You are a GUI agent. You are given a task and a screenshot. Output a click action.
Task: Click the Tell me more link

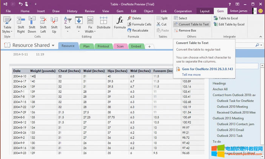coord(191,75)
